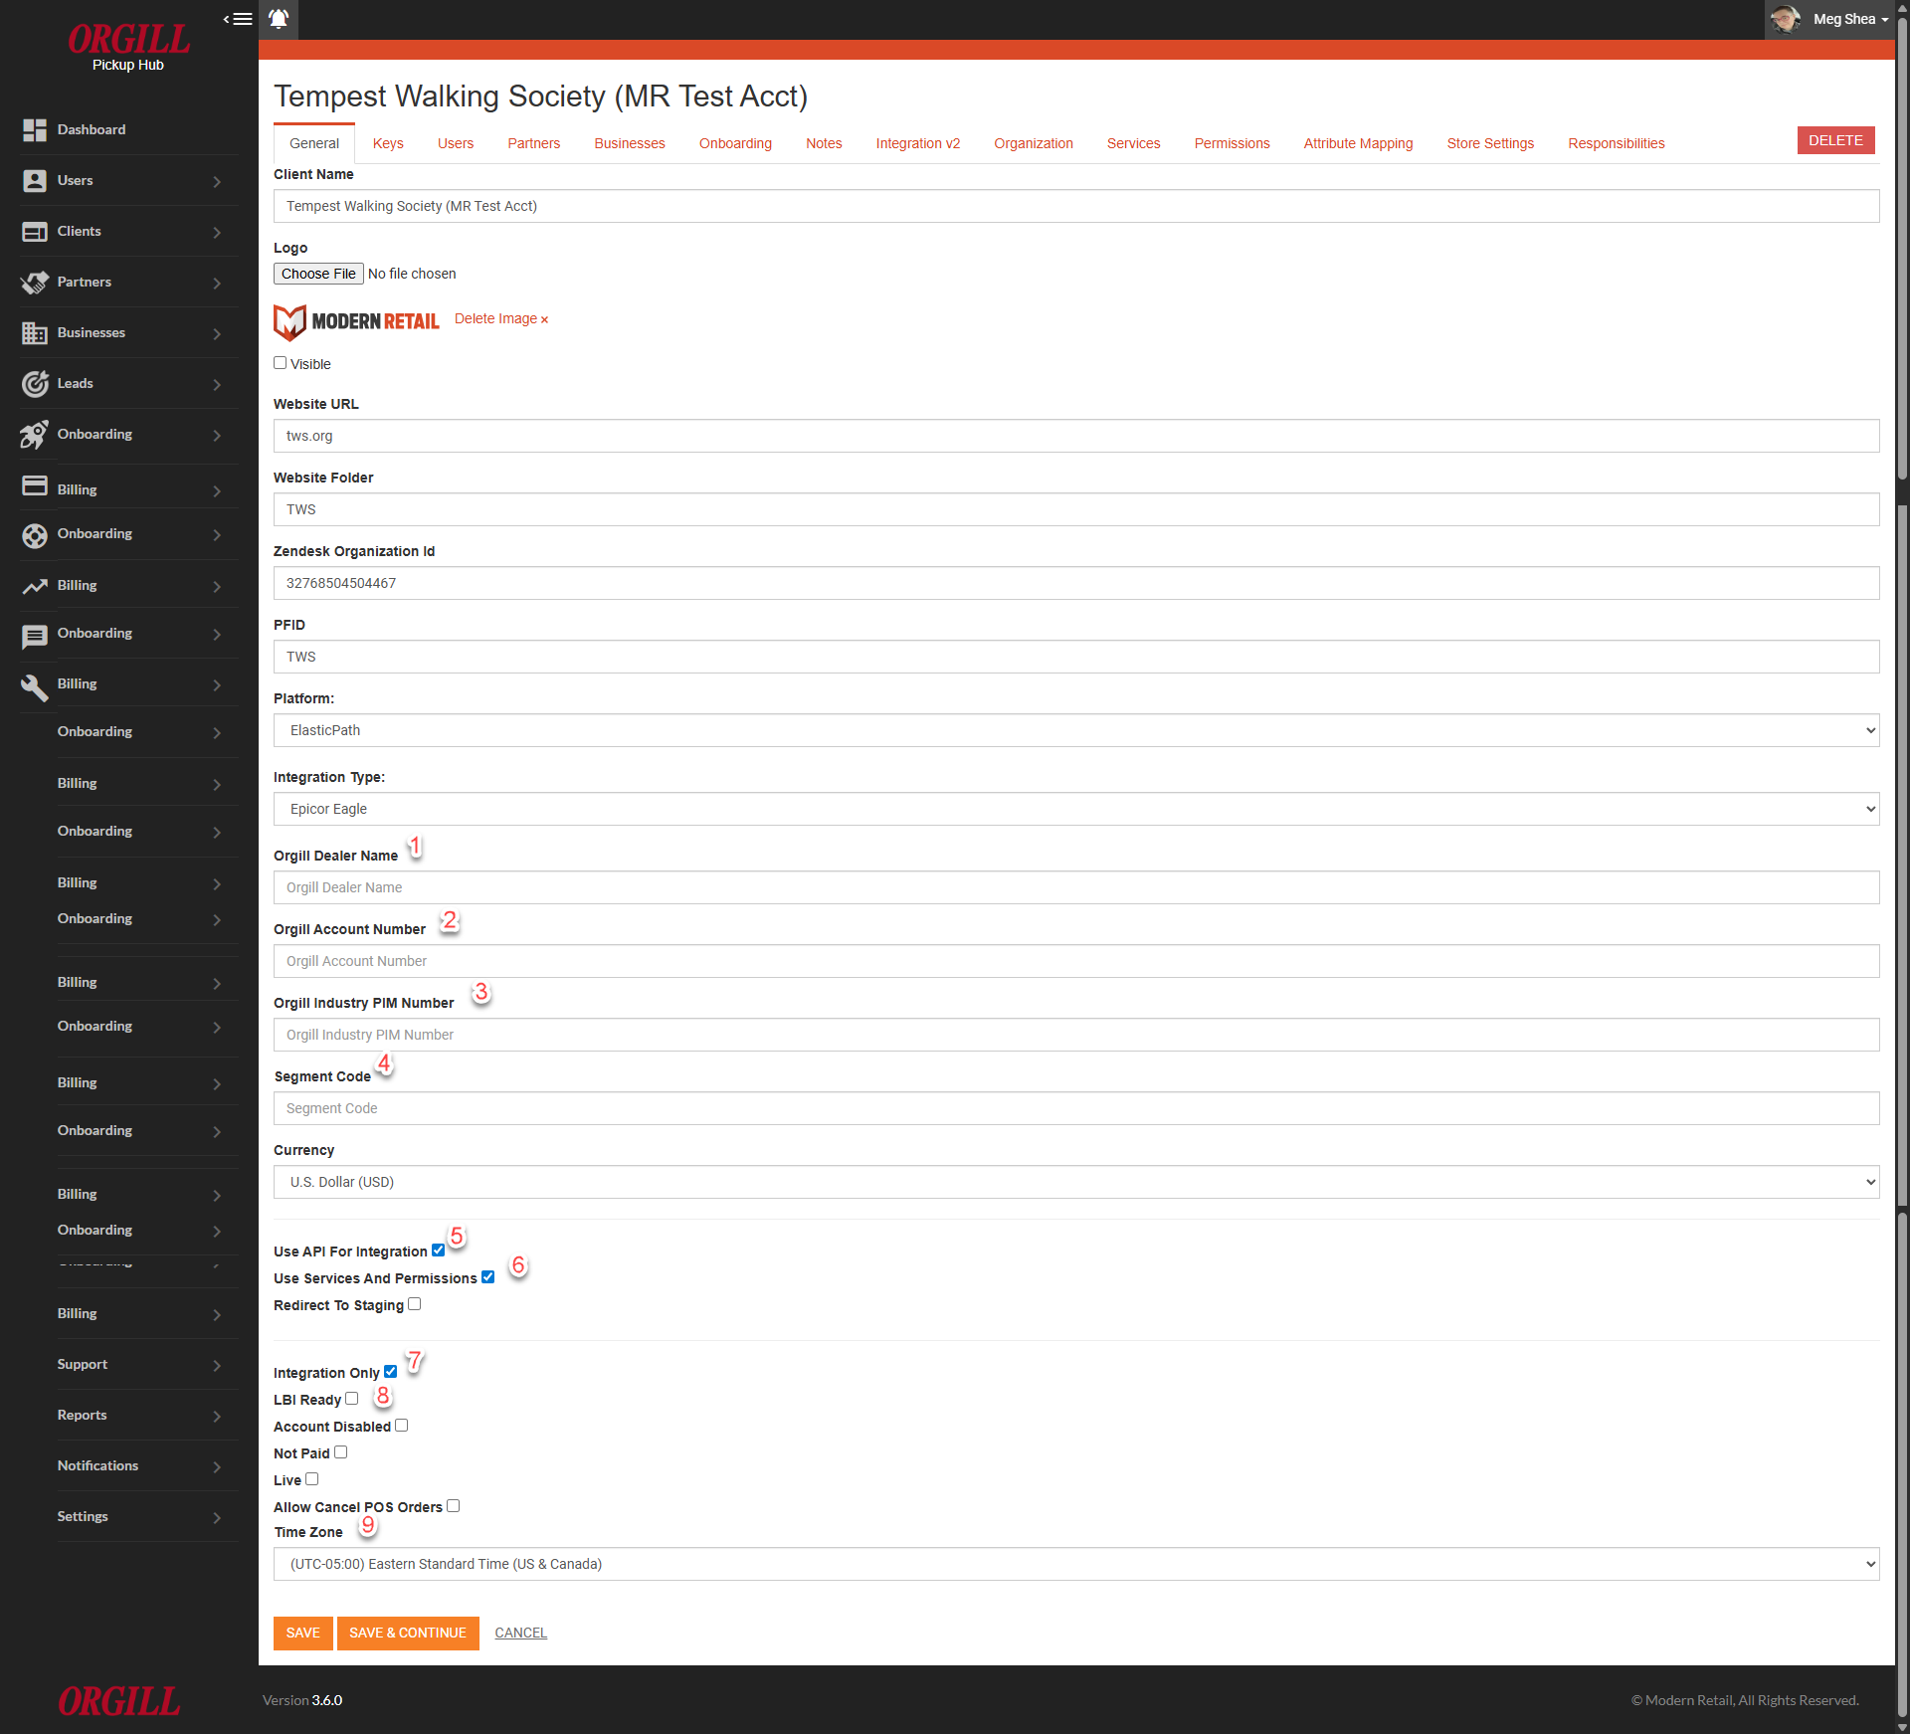This screenshot has width=1910, height=1734.
Task: Uncheck the Integration Only checkbox
Action: click(x=390, y=1372)
